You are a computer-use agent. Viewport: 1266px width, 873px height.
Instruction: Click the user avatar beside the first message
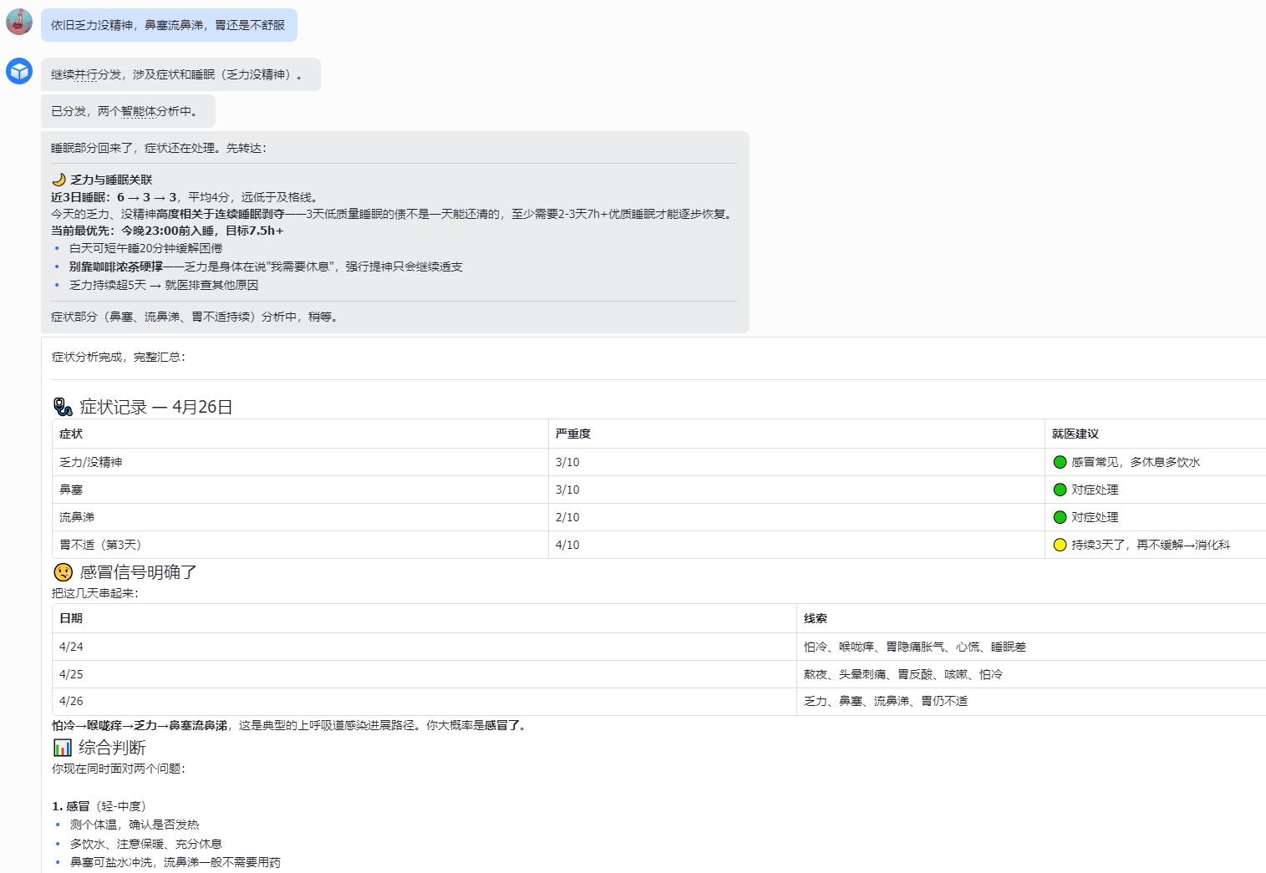point(19,23)
